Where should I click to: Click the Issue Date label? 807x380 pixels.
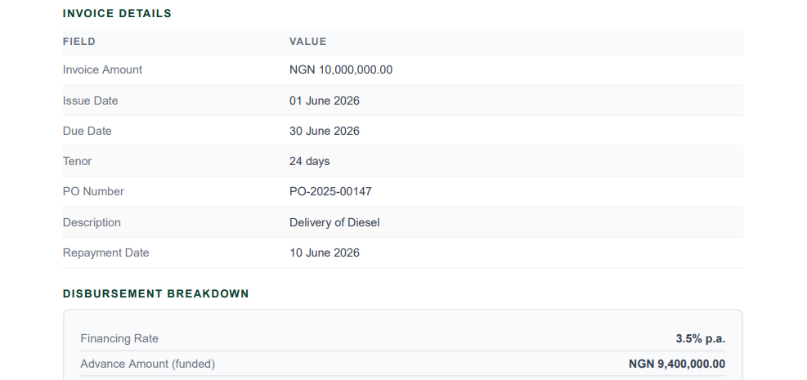(90, 101)
